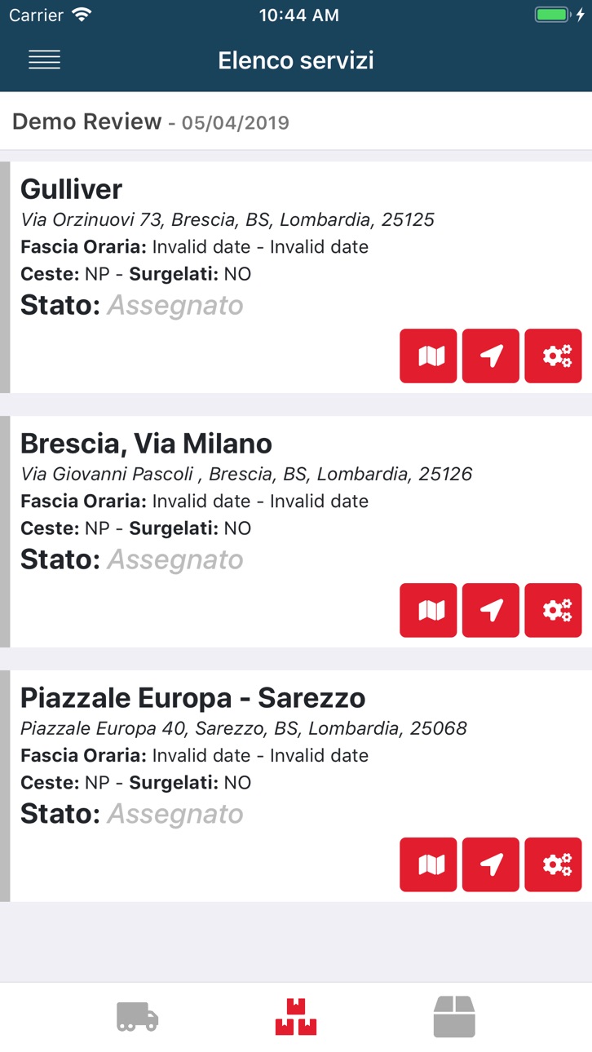The image size is (592, 1052).
Task: Switch to the truck tab
Action: pos(137,1017)
